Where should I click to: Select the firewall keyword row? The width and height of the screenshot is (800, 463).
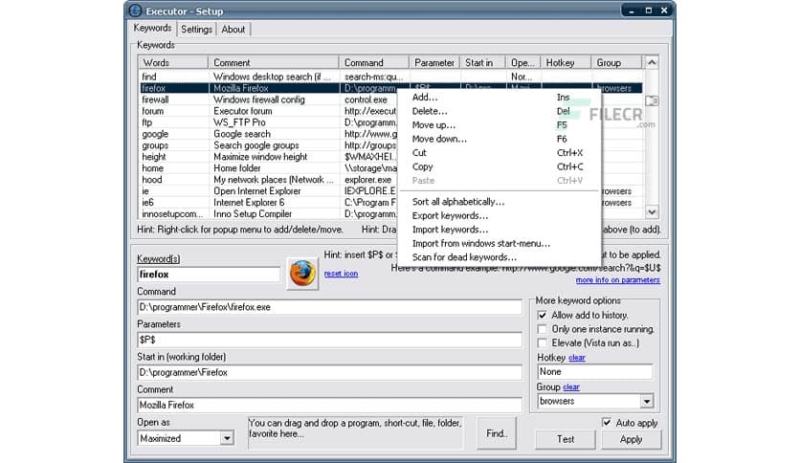point(268,99)
